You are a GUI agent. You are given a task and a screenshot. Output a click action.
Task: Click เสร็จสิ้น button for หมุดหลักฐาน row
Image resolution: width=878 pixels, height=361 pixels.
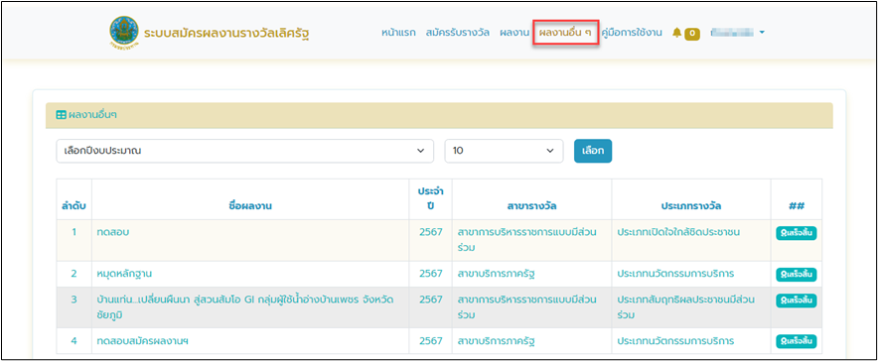tap(797, 275)
